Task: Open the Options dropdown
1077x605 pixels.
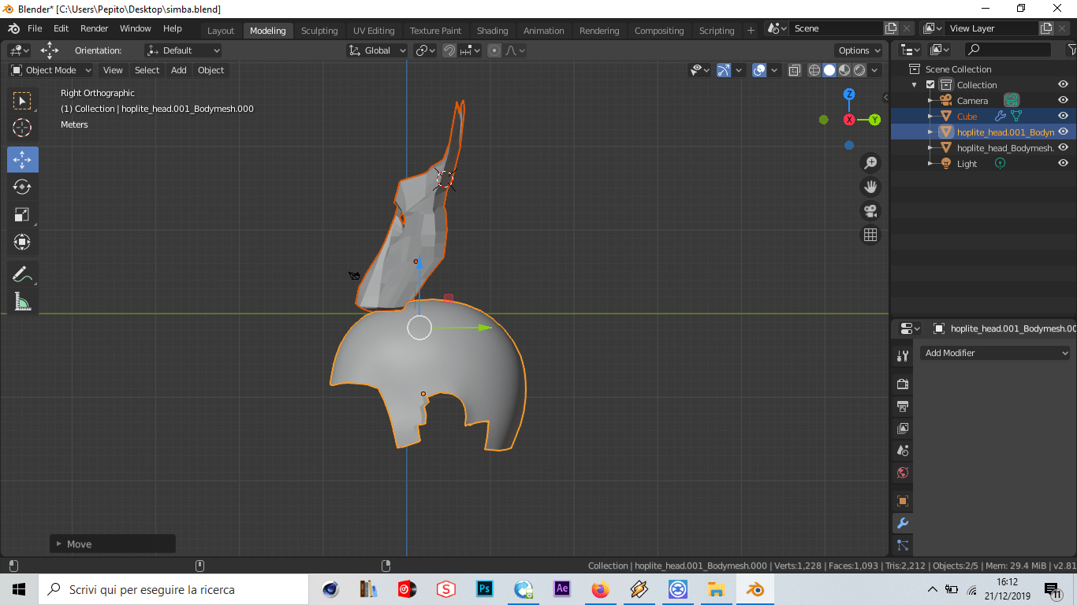Action: 859,50
